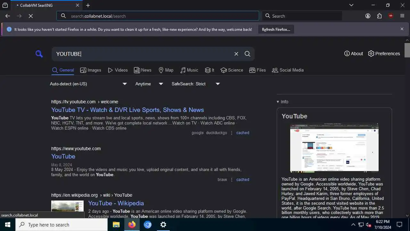The image size is (410, 231).
Task: Open the YouTube result link
Action: click(63, 156)
